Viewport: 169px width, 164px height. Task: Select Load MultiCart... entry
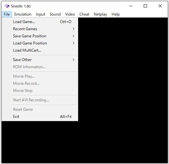40,50
